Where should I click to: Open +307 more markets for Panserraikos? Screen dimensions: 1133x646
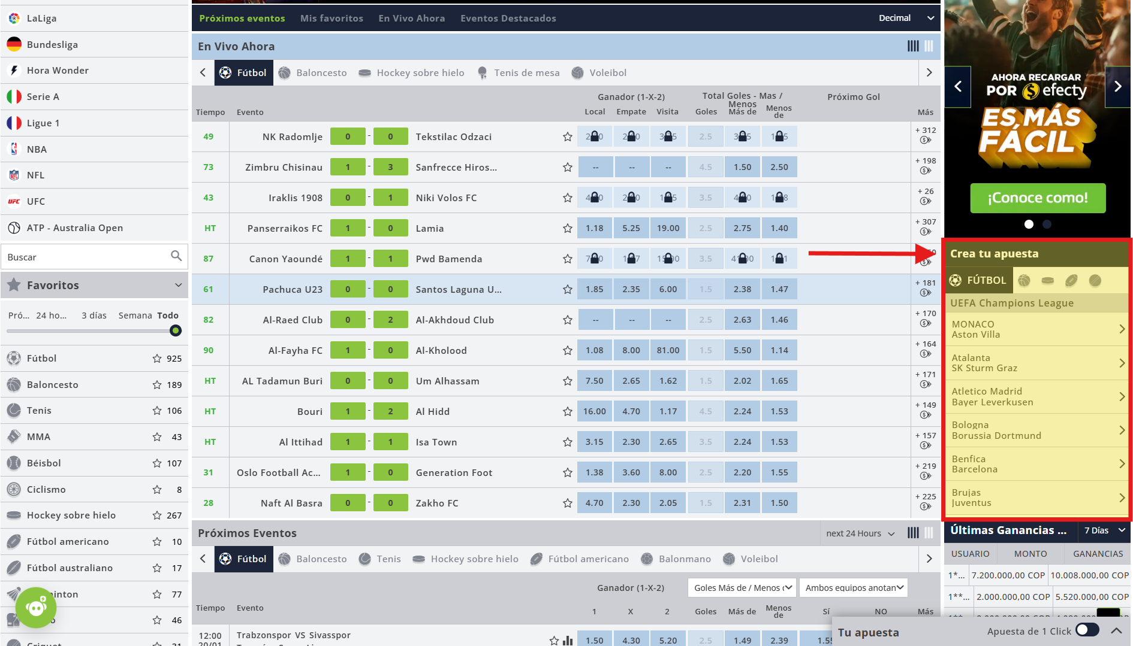coord(926,226)
